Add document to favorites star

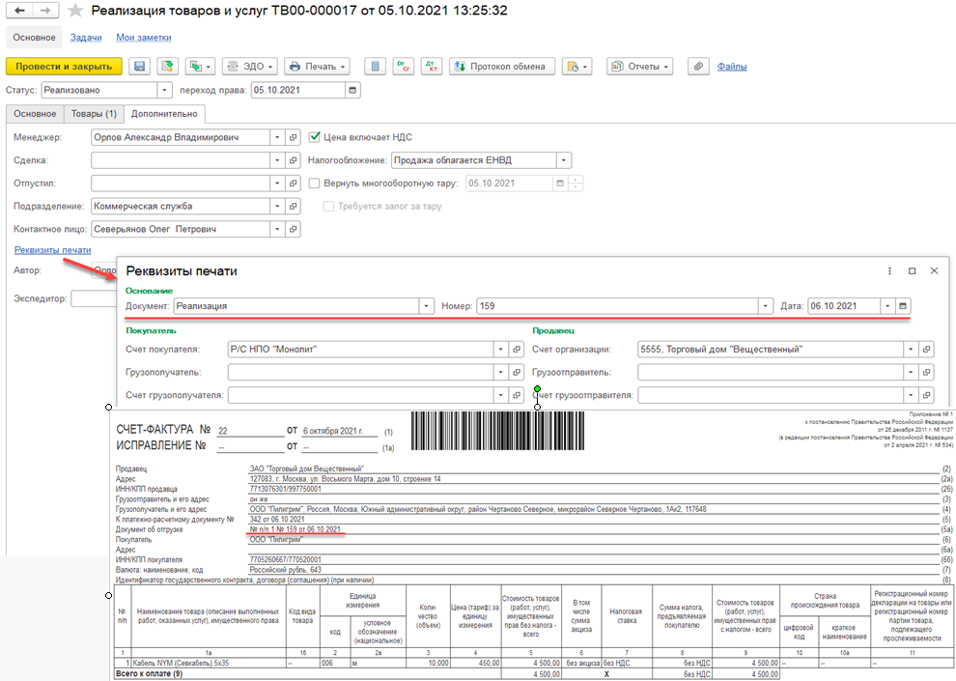click(76, 10)
